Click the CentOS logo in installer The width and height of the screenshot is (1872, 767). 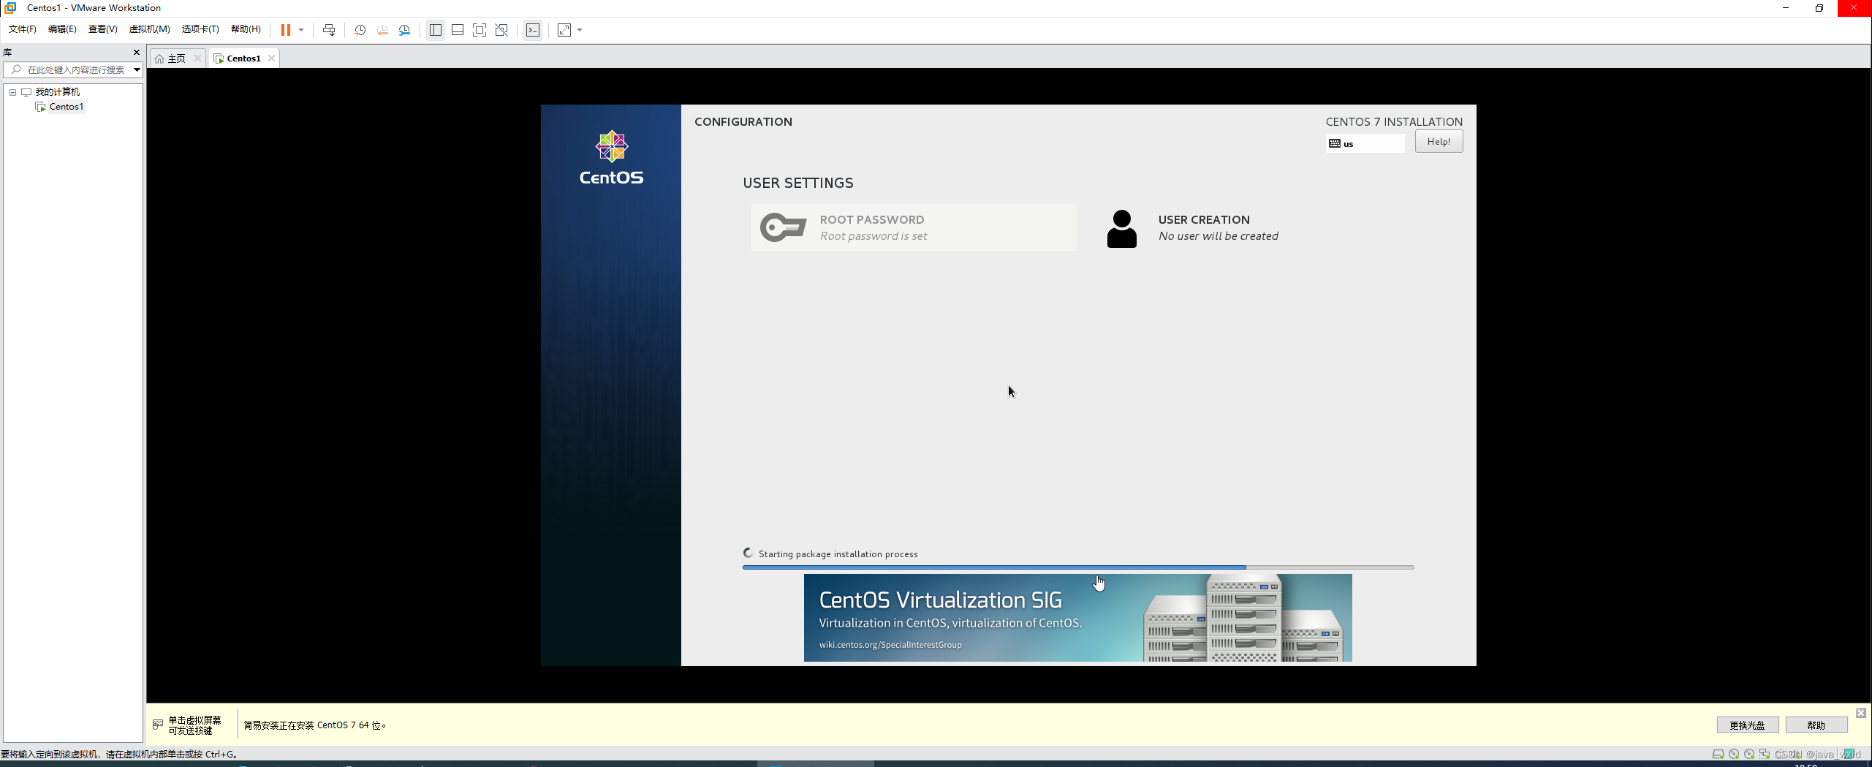[611, 158]
